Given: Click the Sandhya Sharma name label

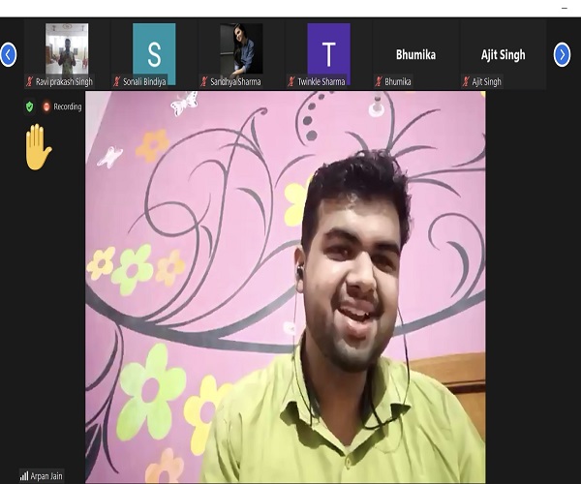Looking at the screenshot, I should [x=235, y=82].
